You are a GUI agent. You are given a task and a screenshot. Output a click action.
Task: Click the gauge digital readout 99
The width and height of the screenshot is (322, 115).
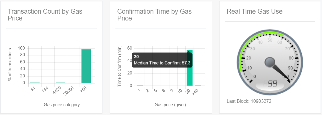coord(272,83)
